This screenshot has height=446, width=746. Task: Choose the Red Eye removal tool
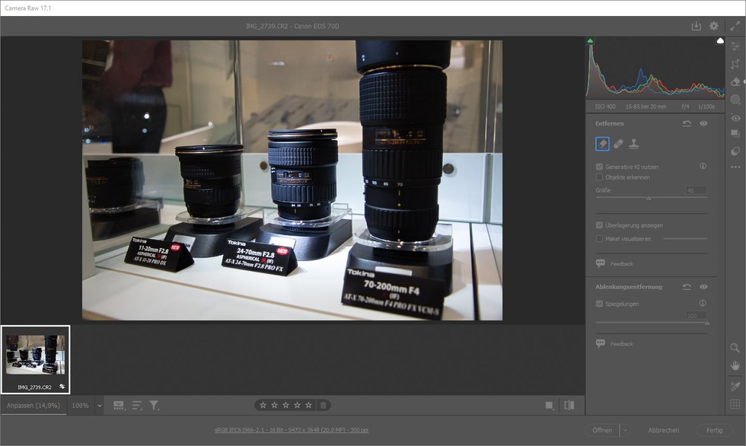[x=735, y=118]
